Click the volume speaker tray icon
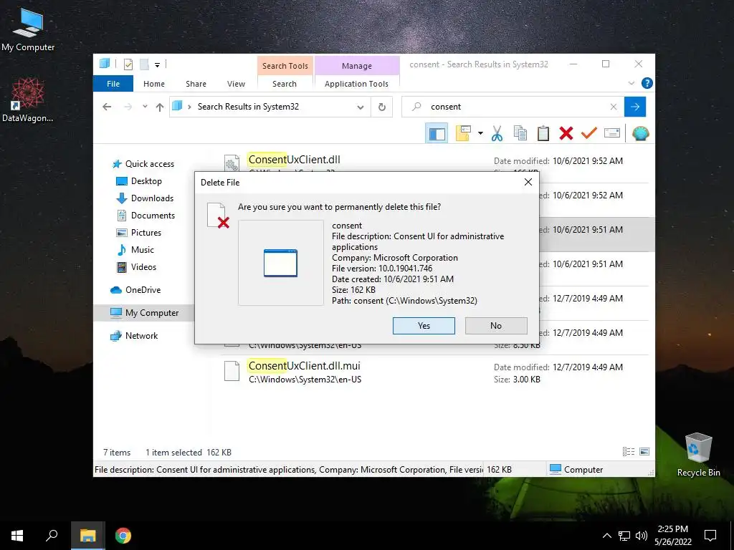 642,536
